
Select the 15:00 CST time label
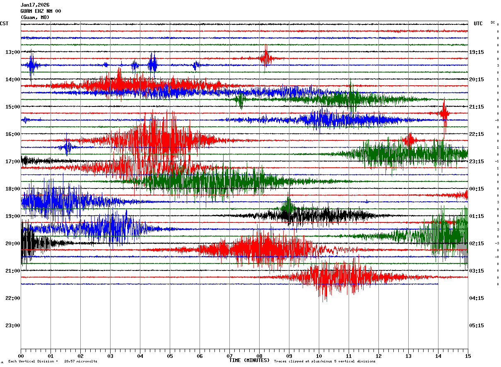coord(12,107)
